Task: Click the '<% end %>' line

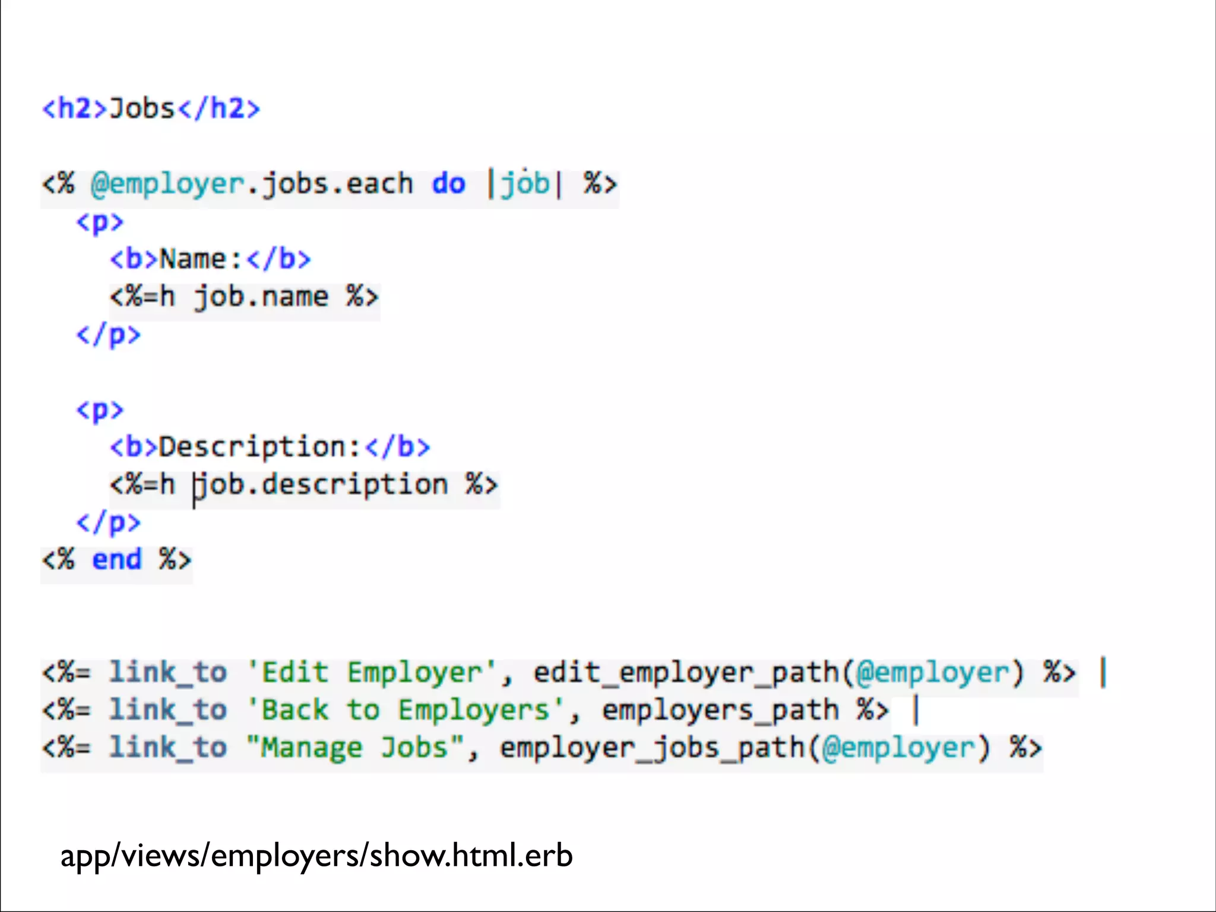Action: coord(117,559)
